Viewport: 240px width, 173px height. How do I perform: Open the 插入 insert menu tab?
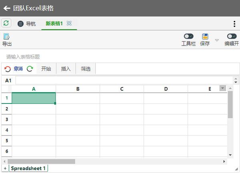pyautogui.click(x=66, y=69)
